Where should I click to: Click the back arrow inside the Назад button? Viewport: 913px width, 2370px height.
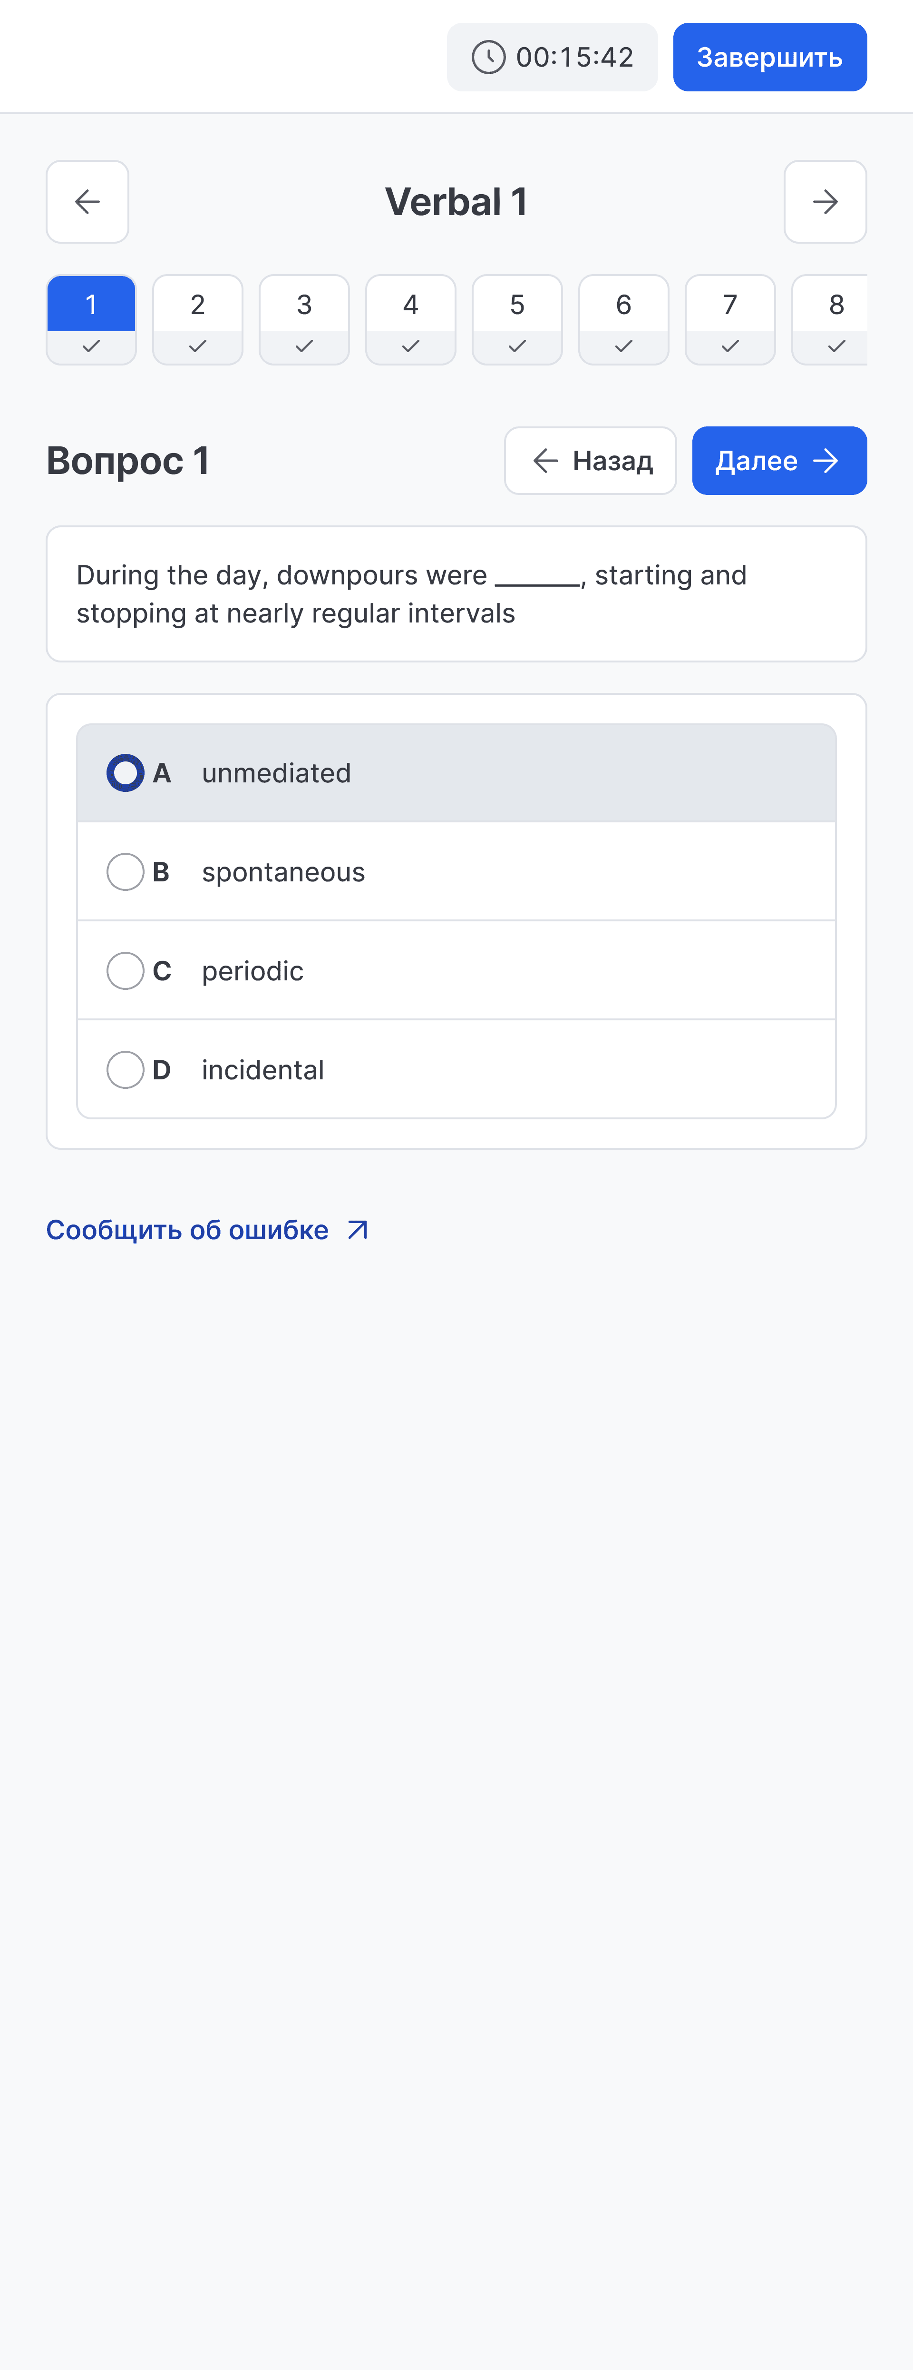pyautogui.click(x=544, y=460)
